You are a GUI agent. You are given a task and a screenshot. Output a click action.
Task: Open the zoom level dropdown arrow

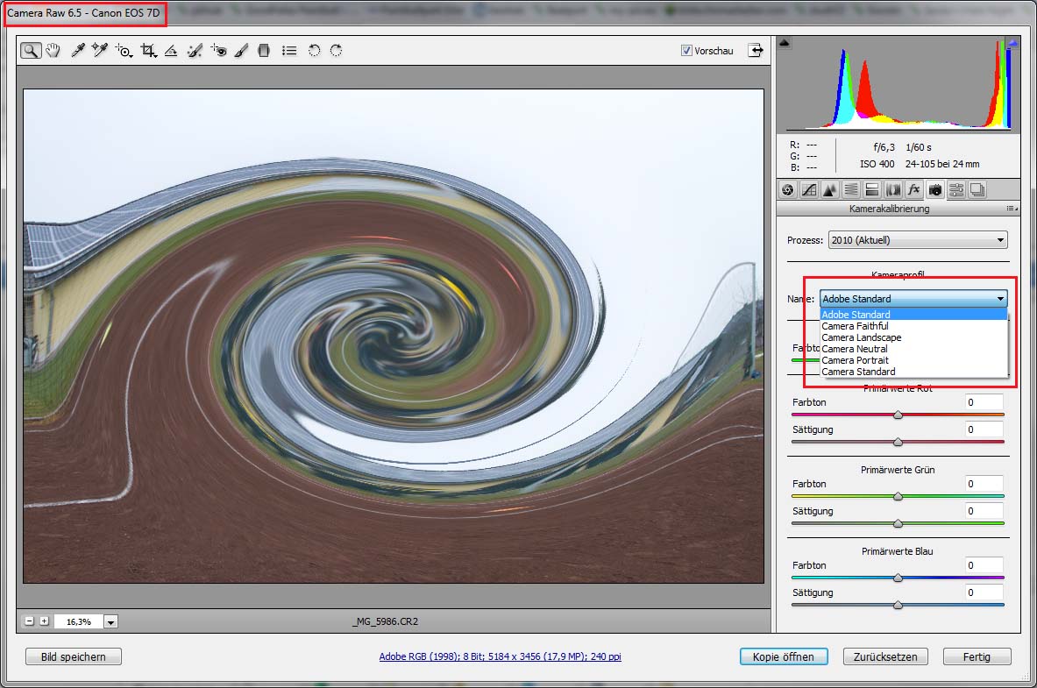(x=110, y=621)
